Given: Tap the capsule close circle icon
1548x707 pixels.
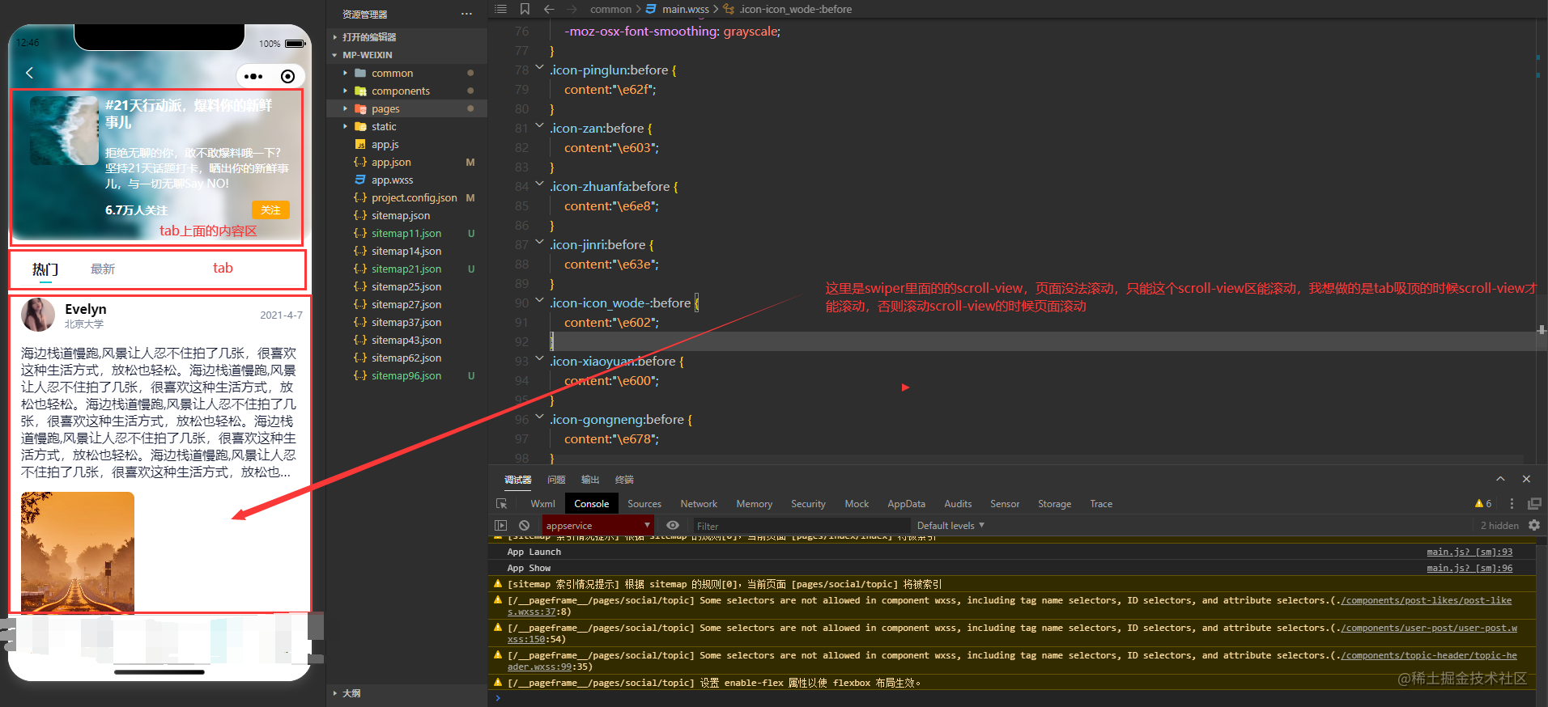Looking at the screenshot, I should pyautogui.click(x=287, y=77).
